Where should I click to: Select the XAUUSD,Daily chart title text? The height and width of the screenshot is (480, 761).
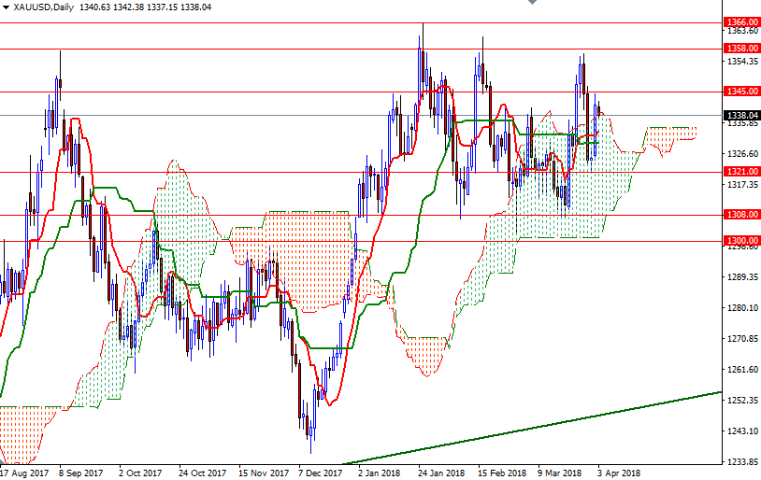coord(43,7)
